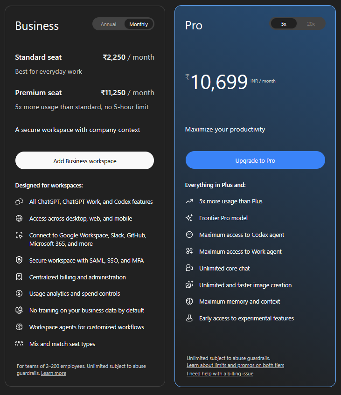The width and height of the screenshot is (341, 395).
Task: Click flask icon for experimental features
Action: pos(189,318)
